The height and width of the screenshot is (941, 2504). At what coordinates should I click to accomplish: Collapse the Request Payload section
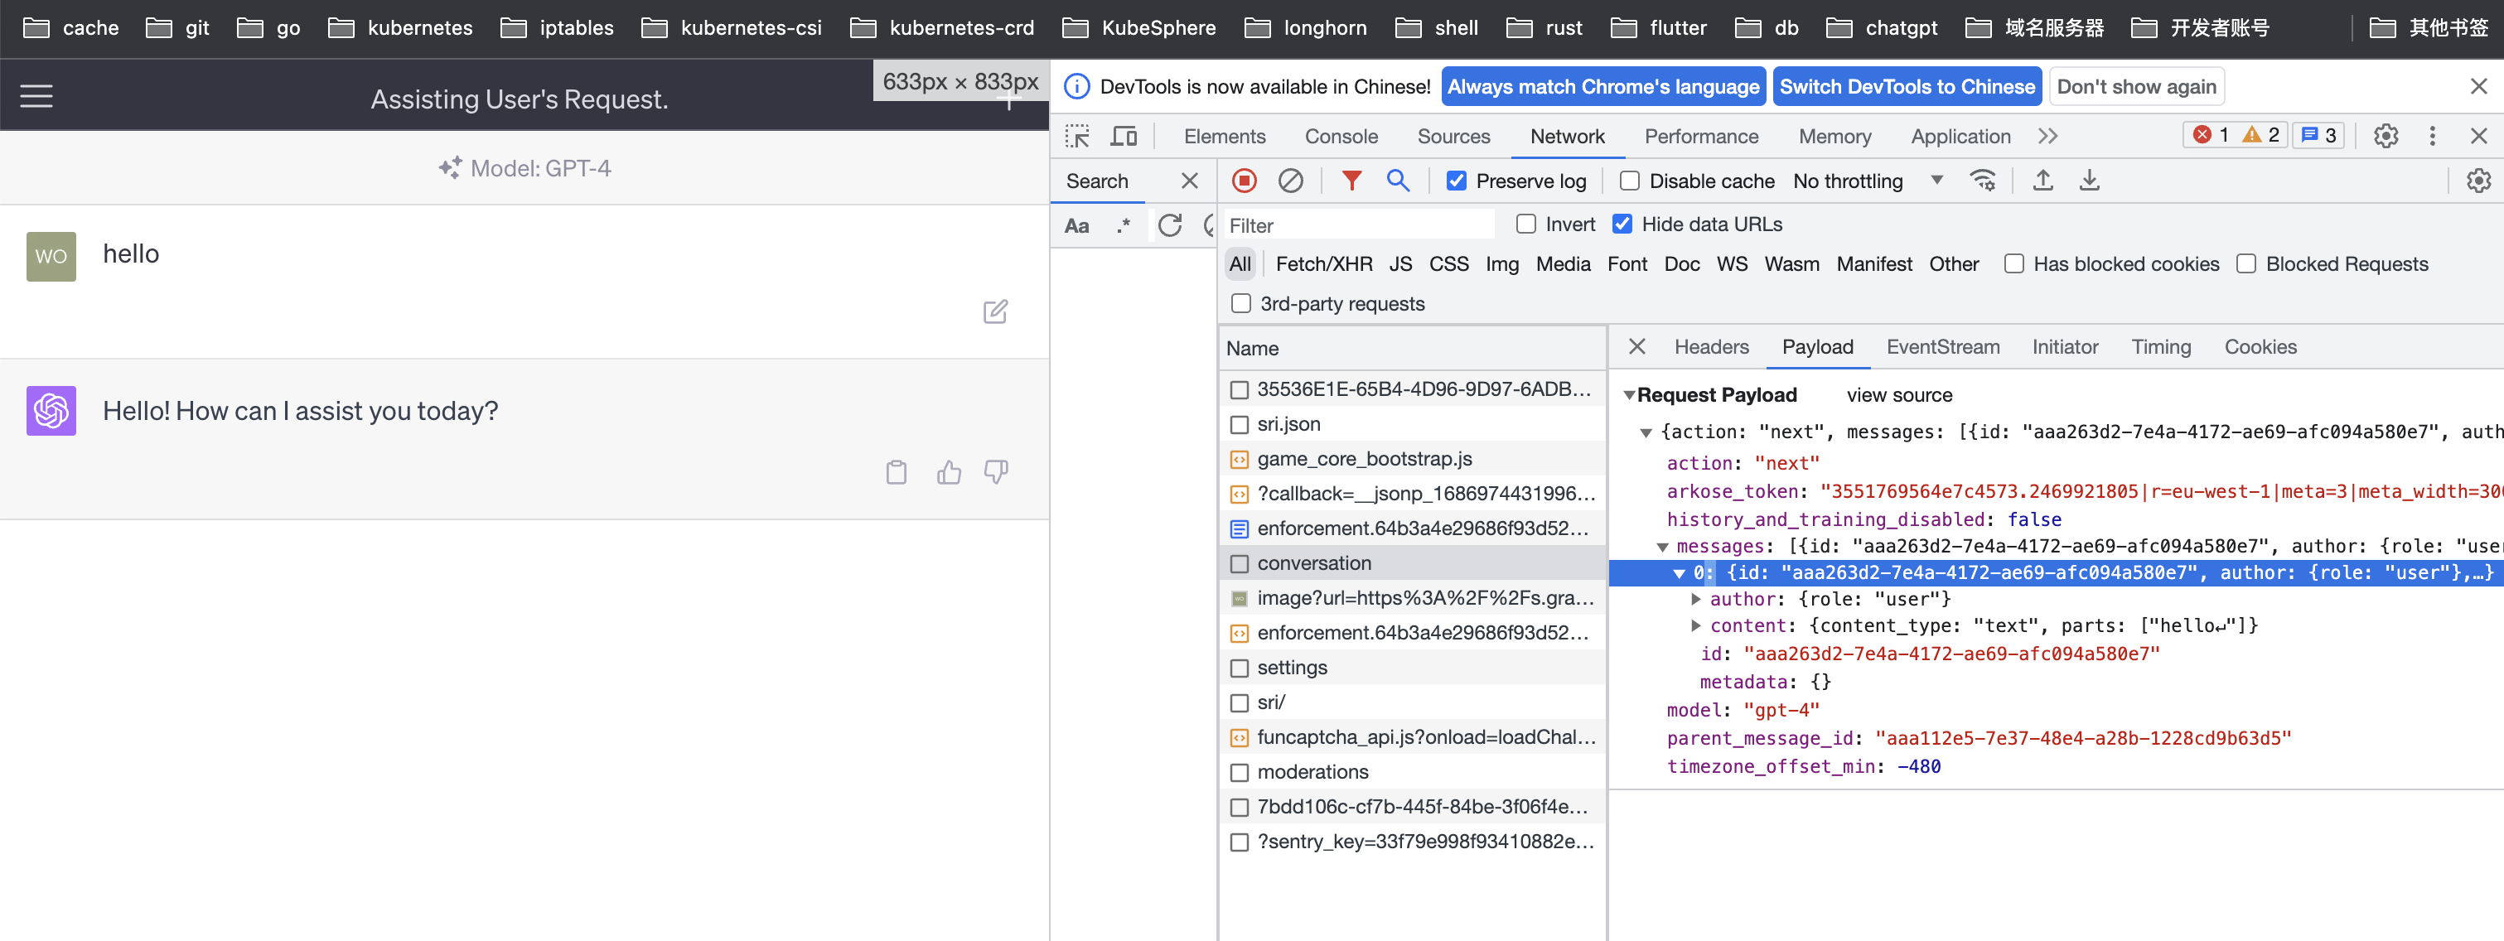(x=1629, y=396)
